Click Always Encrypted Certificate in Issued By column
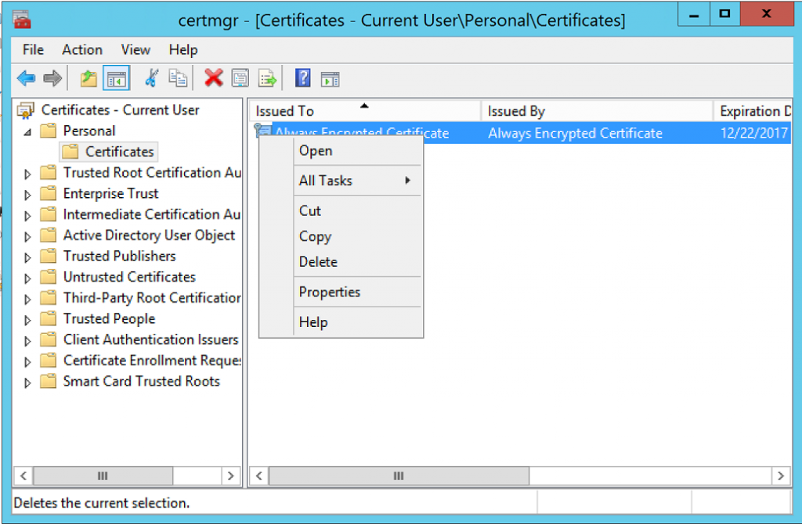Image resolution: width=802 pixels, height=524 pixels. (575, 133)
